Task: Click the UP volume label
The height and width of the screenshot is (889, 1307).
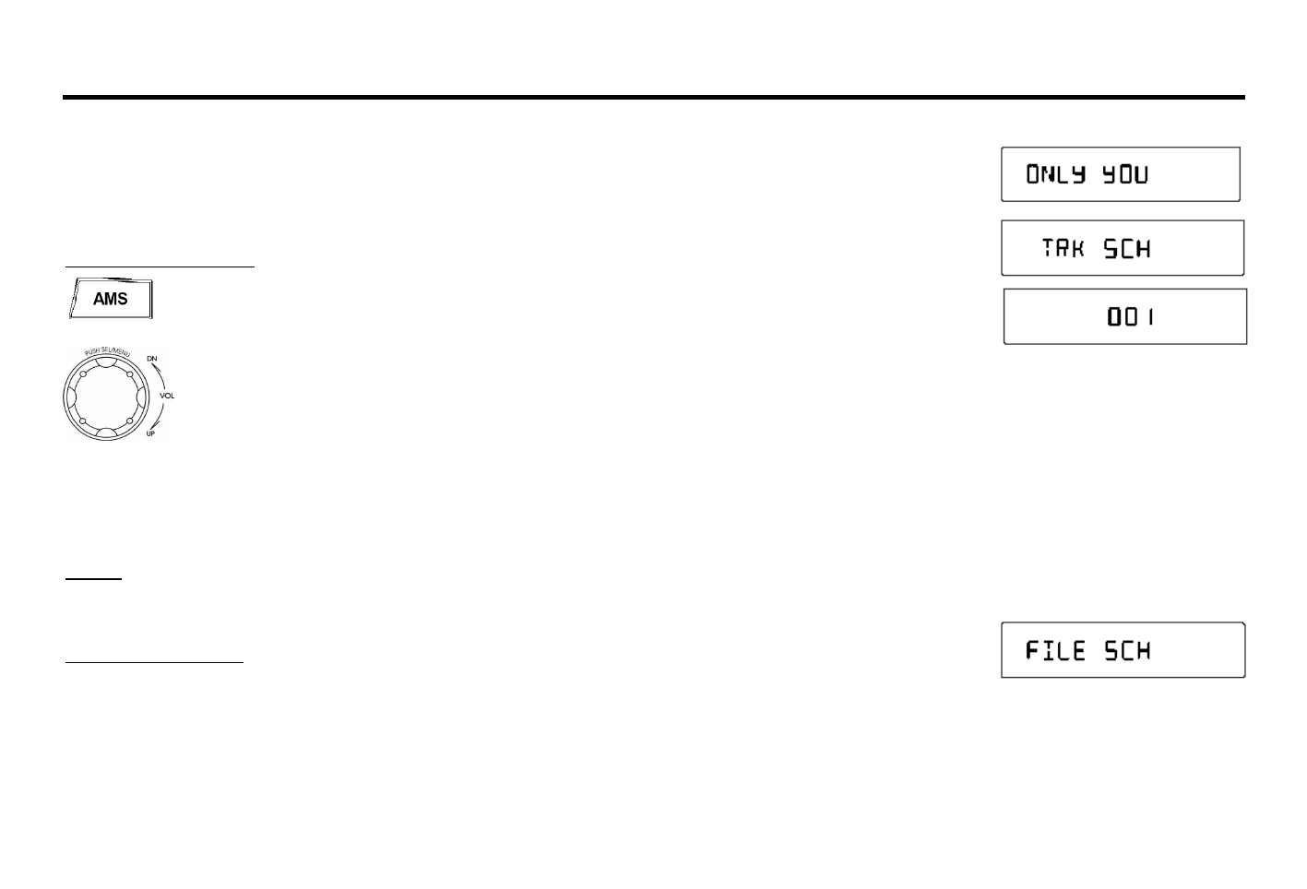Action: (x=151, y=433)
